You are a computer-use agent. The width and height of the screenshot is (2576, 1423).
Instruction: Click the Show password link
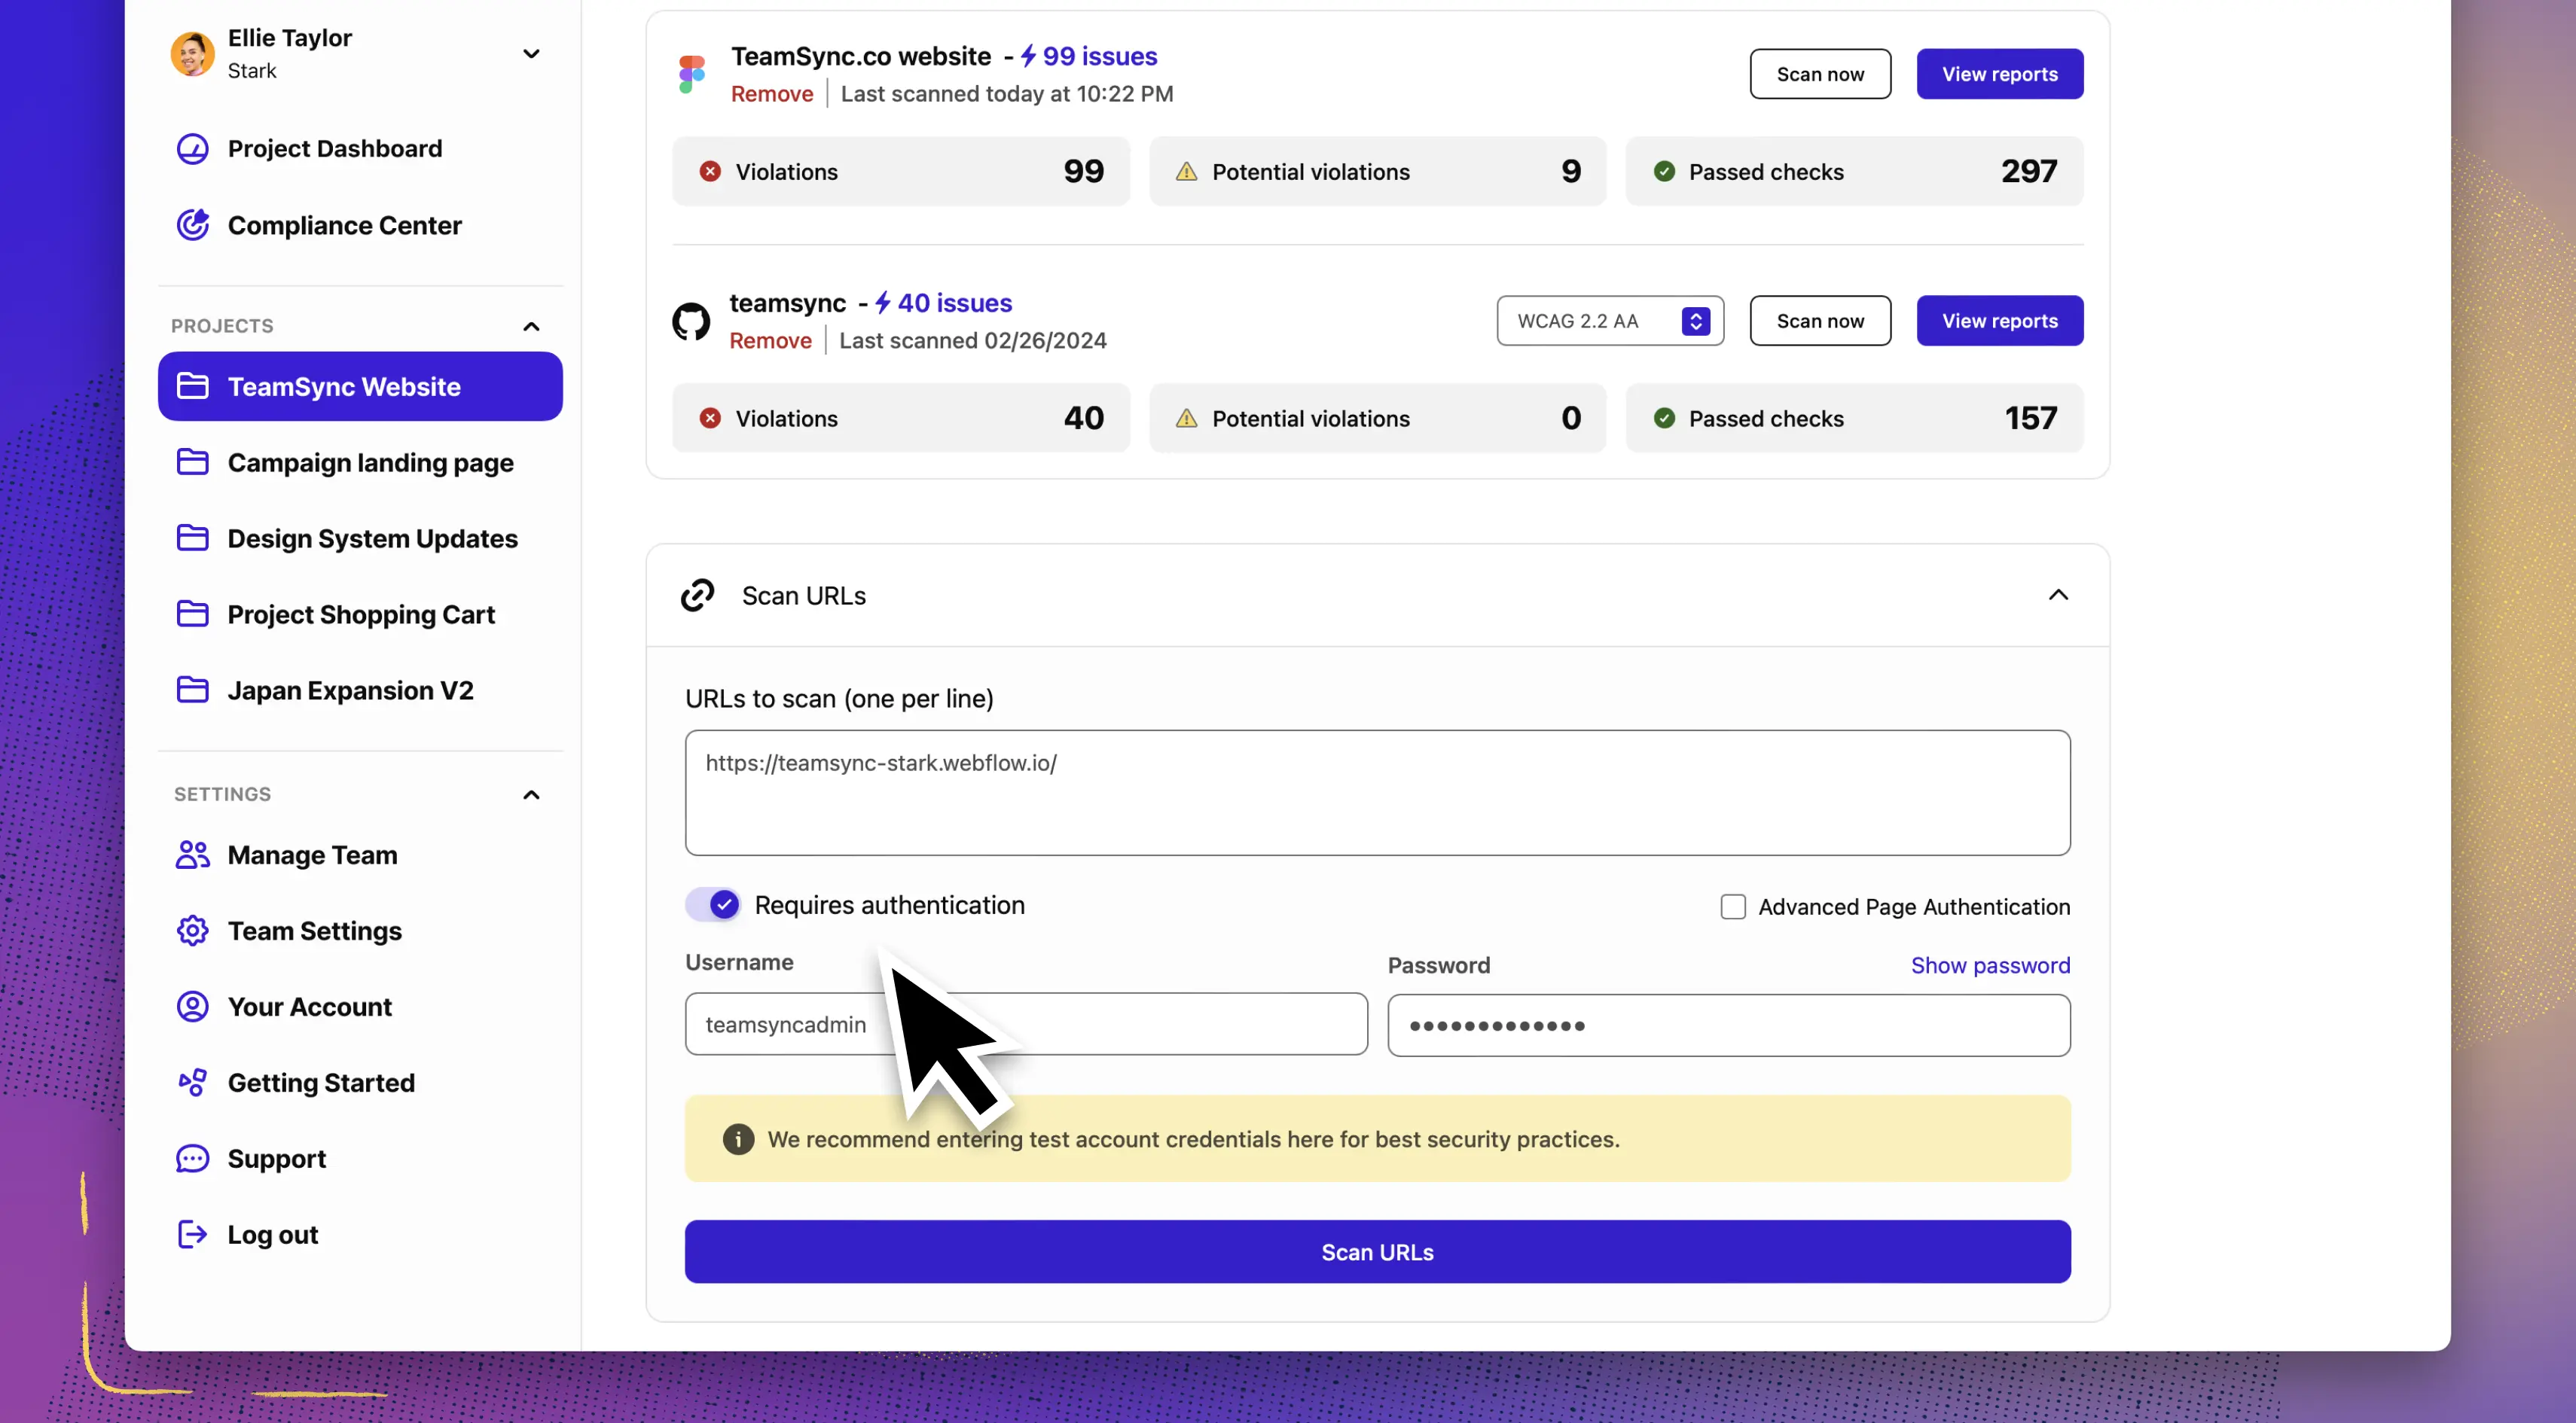click(1991, 964)
